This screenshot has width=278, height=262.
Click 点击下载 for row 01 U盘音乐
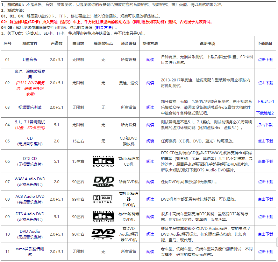pos(265,60)
